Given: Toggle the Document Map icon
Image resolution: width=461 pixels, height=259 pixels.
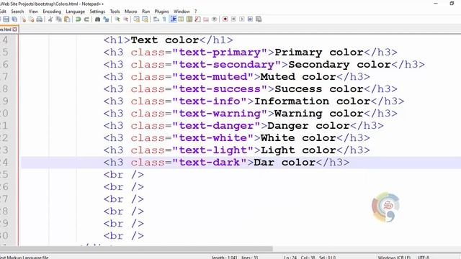Looking at the screenshot, I should pyautogui.click(x=189, y=19).
